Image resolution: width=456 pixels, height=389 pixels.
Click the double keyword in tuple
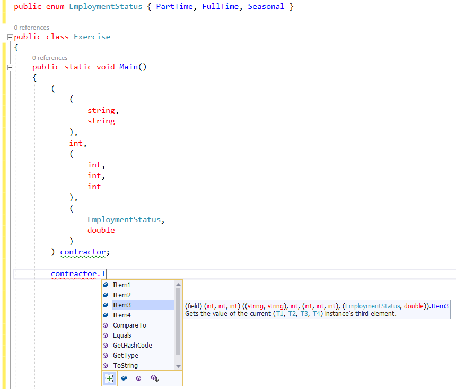coord(101,230)
